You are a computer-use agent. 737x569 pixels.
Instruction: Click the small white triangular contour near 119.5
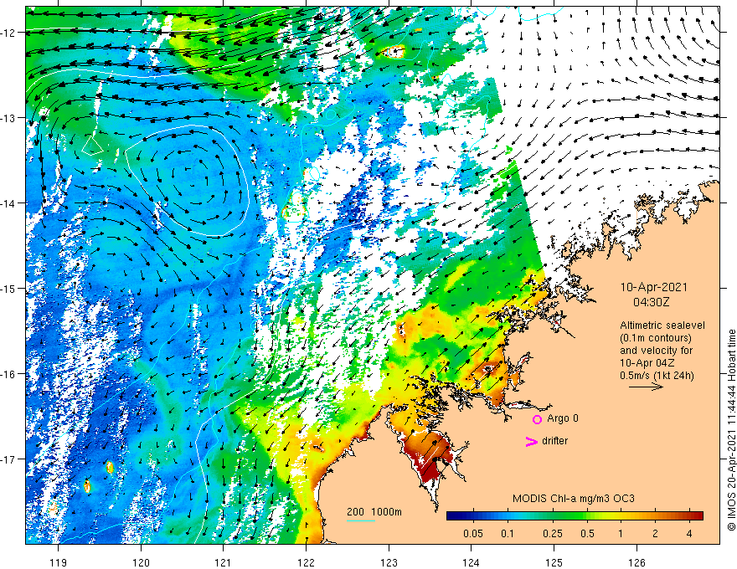tap(92, 144)
